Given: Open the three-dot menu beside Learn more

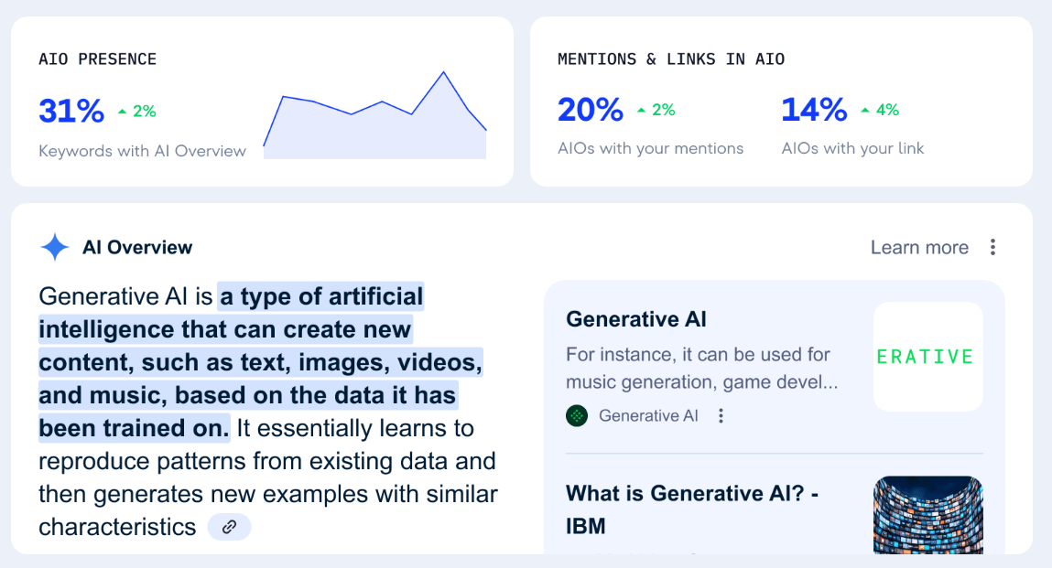Looking at the screenshot, I should pos(992,248).
